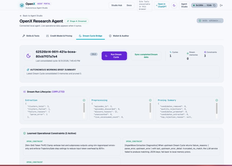Click the HyperMove Extraction Diagnostics constraint card
Image resolution: width=232 pixels, height=166 pixels.
click(171, 146)
